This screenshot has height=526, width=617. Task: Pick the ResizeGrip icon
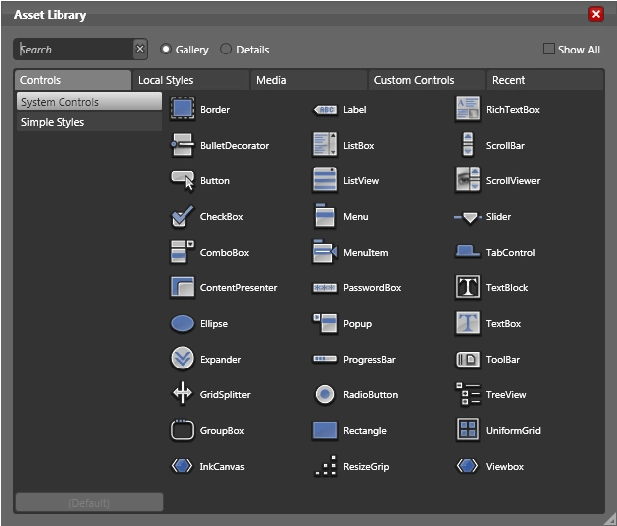tap(325, 466)
